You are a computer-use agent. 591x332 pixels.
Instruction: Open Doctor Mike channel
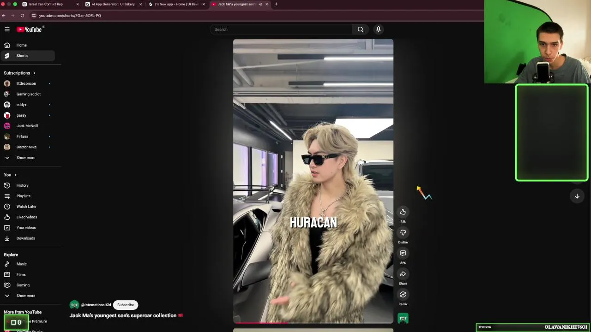[28, 147]
